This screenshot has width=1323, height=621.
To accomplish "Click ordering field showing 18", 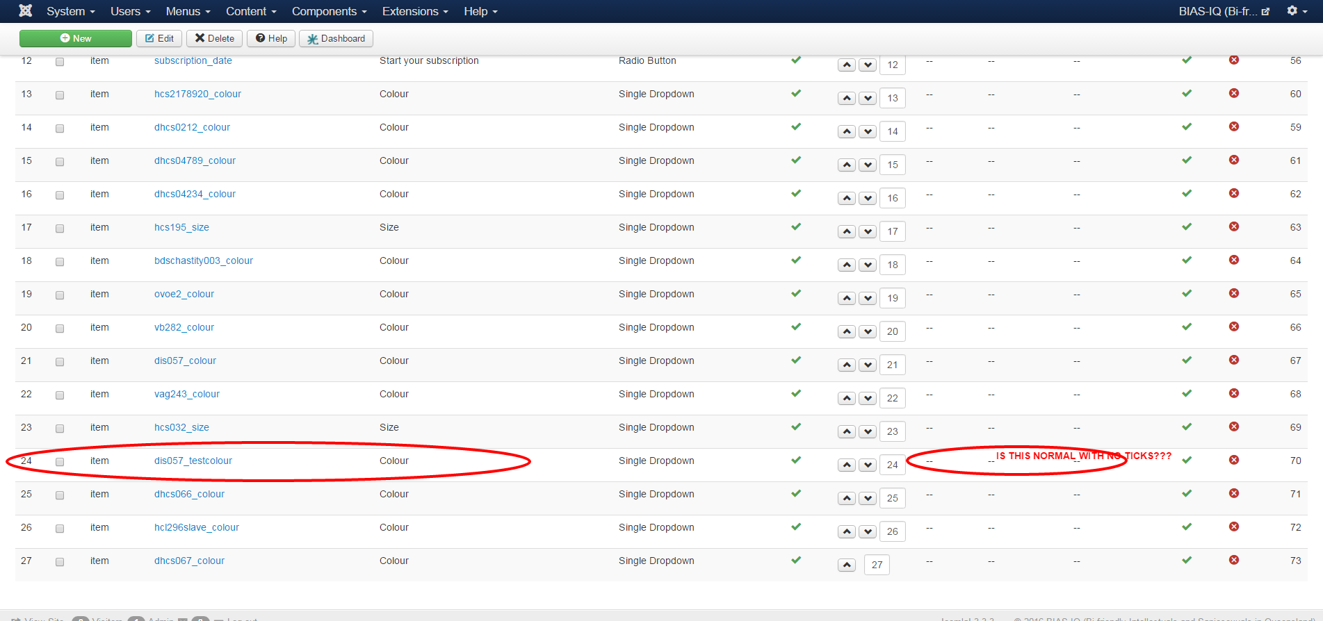I will [x=893, y=265].
